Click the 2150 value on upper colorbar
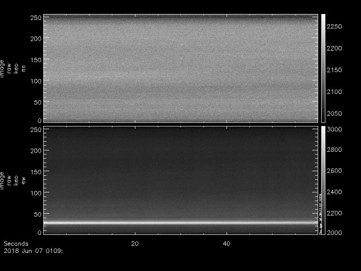Viewport: 361px width, 271px height. (x=335, y=70)
